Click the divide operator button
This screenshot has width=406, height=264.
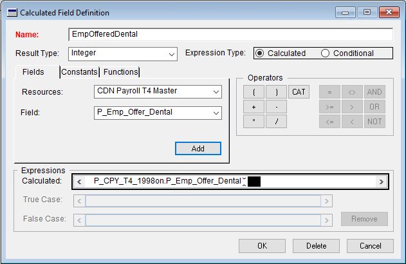pos(276,122)
